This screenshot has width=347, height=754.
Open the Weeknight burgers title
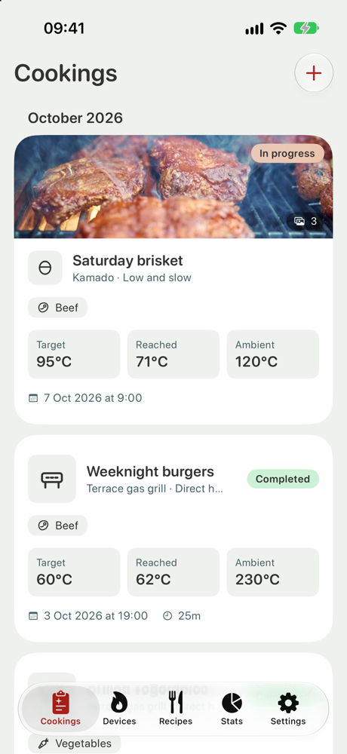tap(150, 471)
